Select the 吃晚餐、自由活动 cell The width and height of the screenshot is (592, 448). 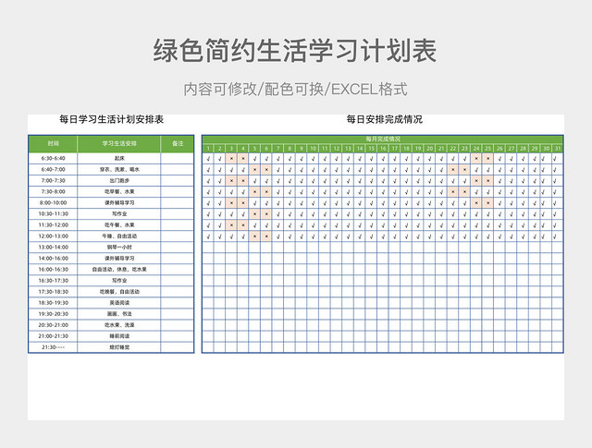(119, 292)
